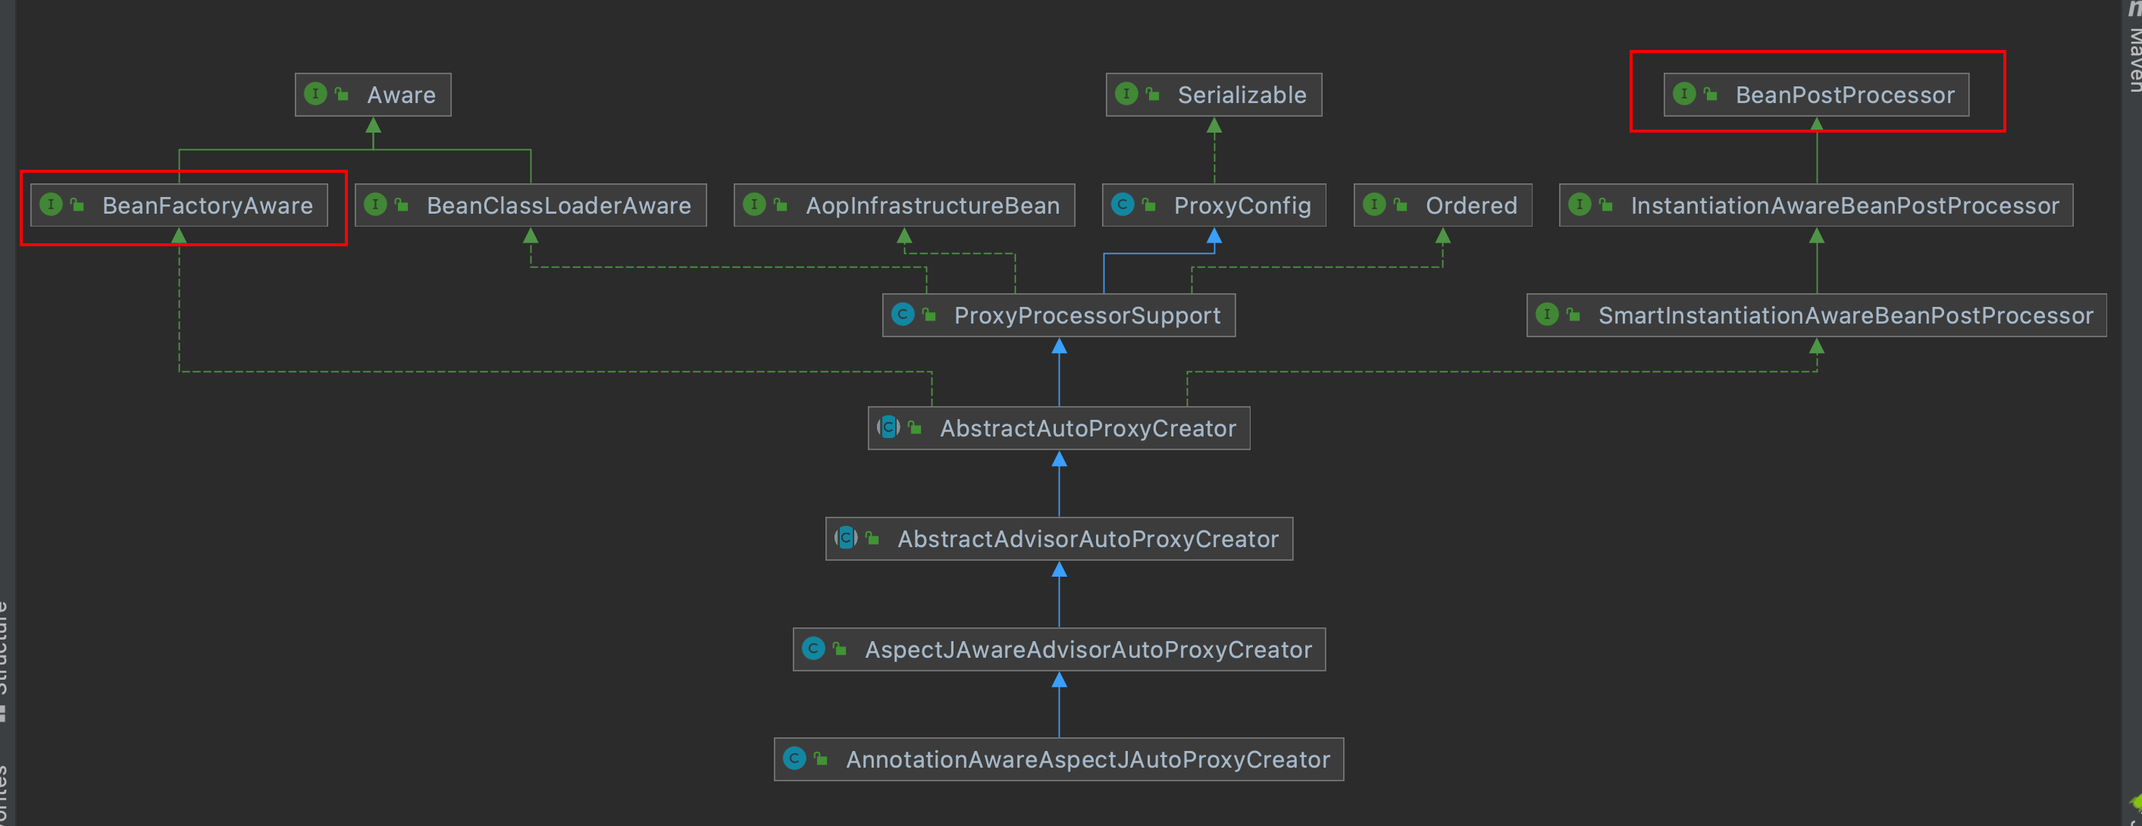2142x826 pixels.
Task: Click the interface icon on InstantiationAwareBeanPostProcessor
Action: click(1579, 205)
